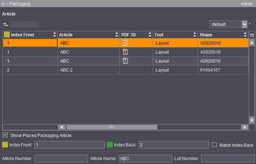Select the ABC 2 article row
The image size is (256, 164).
coord(88,70)
